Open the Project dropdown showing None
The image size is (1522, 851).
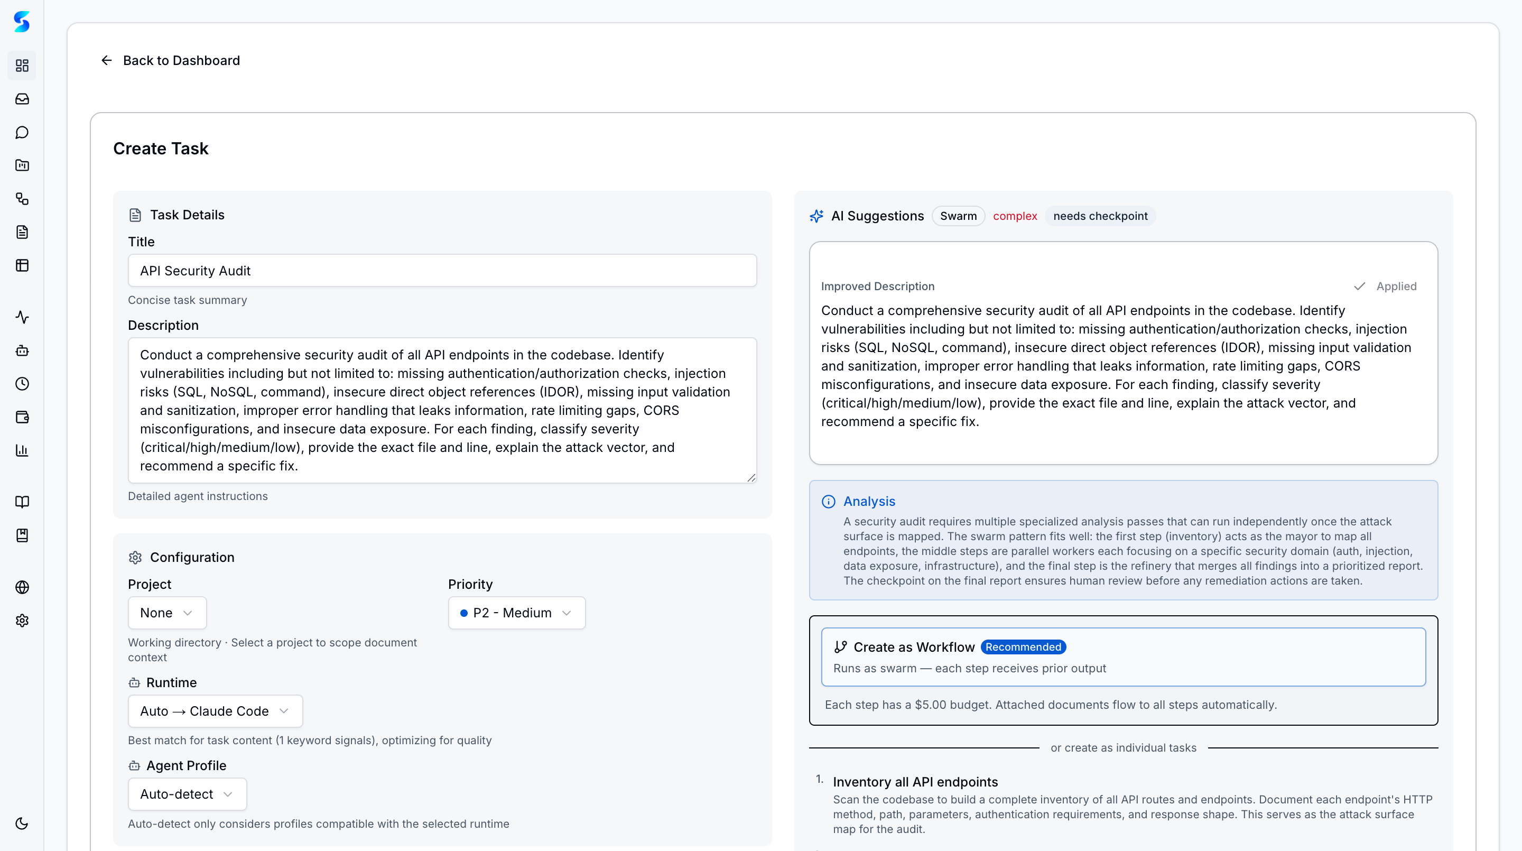tap(166, 613)
